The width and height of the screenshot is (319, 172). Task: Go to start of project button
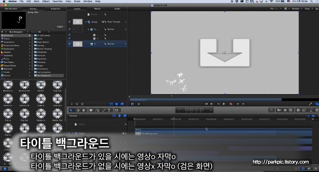click(206, 104)
